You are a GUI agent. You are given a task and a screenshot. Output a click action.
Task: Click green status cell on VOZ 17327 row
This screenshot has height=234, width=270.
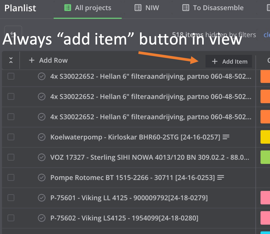coord(265,157)
